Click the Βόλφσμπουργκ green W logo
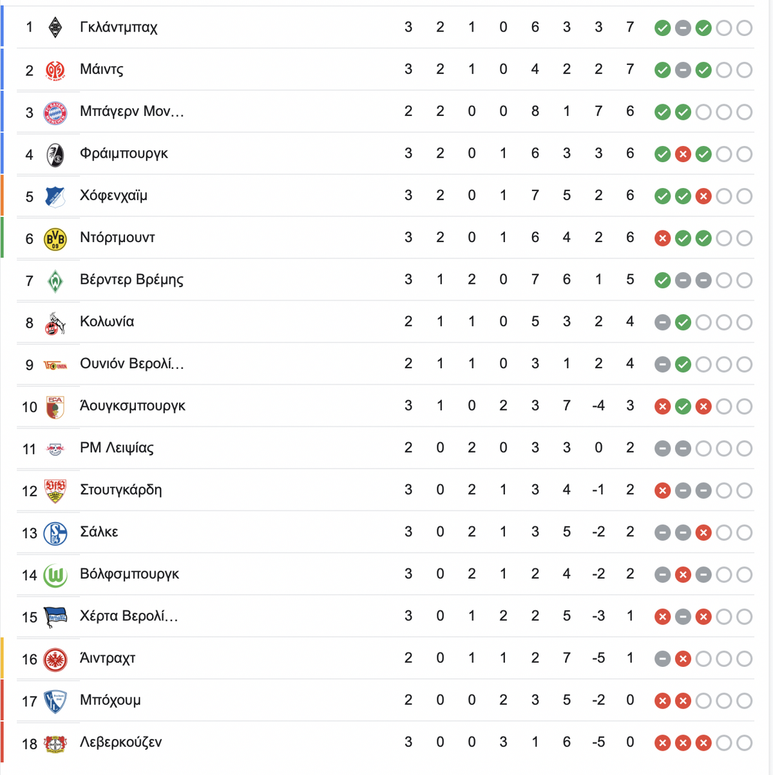Viewport: 773px width, 775px height. point(55,575)
